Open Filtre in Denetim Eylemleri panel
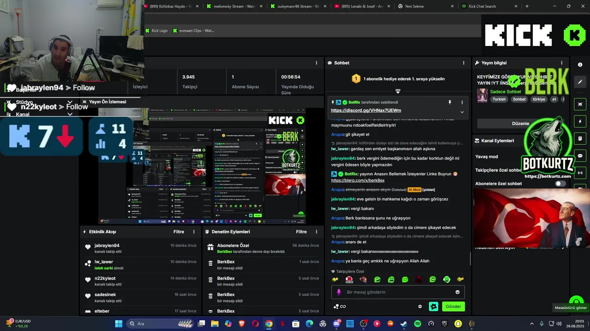 301,232
